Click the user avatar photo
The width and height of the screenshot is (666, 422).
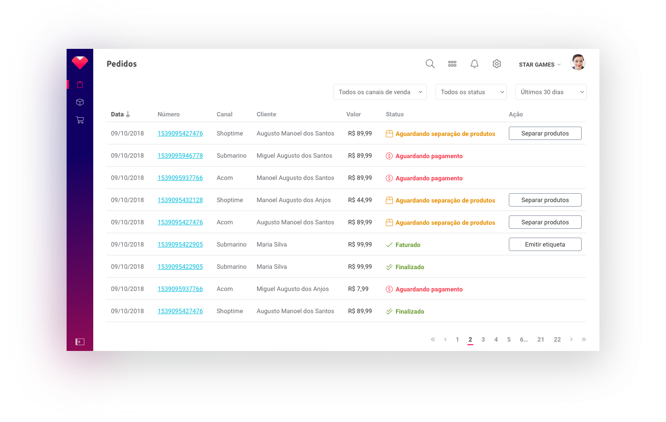point(578,63)
